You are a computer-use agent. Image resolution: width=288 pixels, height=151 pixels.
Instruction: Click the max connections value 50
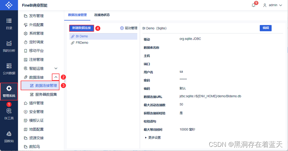click(x=181, y=105)
